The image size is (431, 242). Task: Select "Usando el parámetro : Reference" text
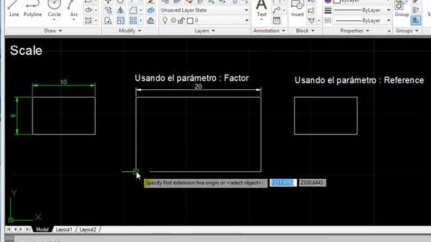pos(359,80)
